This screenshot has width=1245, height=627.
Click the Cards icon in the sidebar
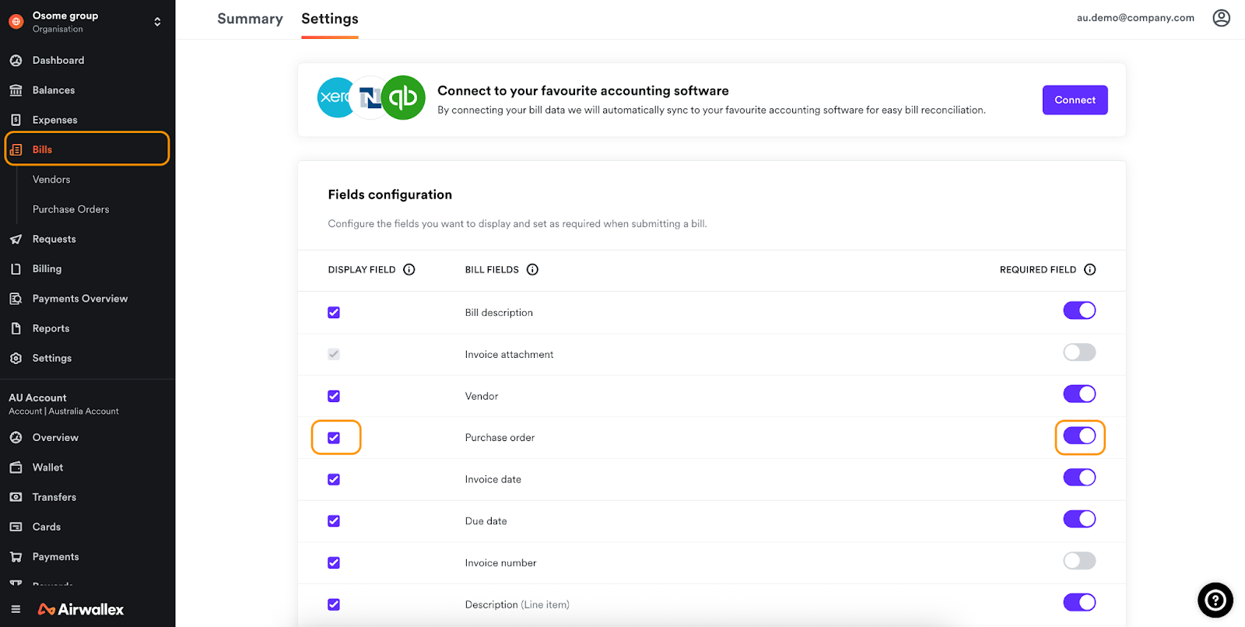(x=16, y=527)
